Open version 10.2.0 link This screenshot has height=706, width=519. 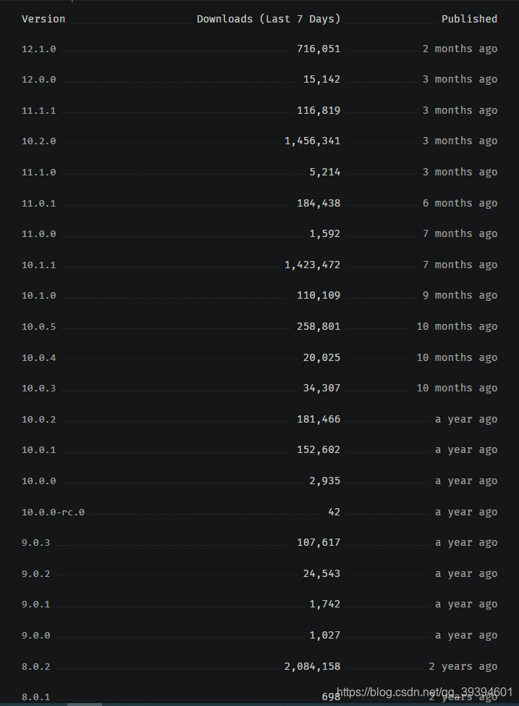38,141
